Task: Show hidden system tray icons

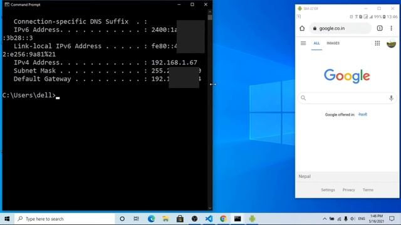Action: pos(325,219)
